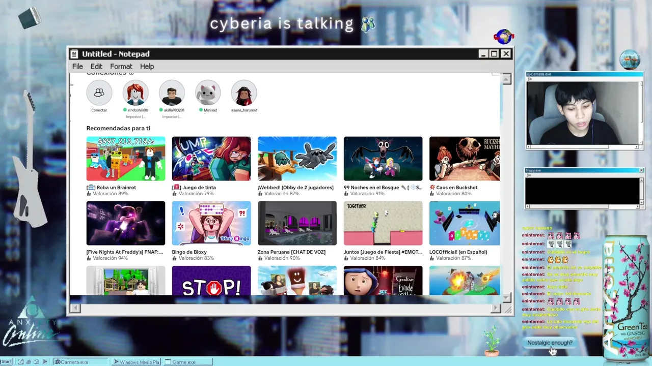Open akilla983201 avatar profile
This screenshot has width=652, height=366.
click(172, 93)
